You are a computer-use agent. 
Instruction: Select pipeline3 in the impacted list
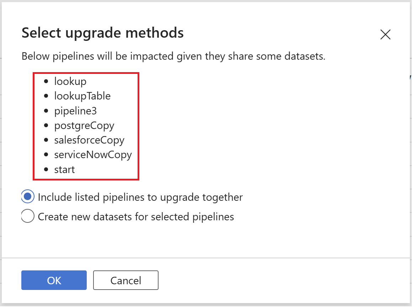75,111
